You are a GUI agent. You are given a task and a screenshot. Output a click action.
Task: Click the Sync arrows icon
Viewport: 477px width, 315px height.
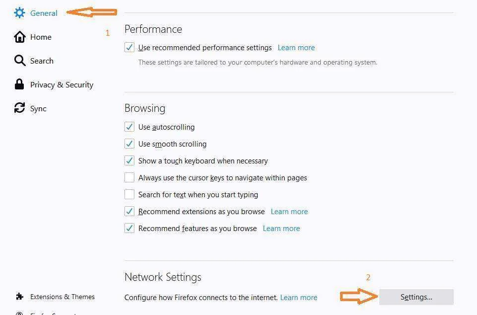point(19,108)
